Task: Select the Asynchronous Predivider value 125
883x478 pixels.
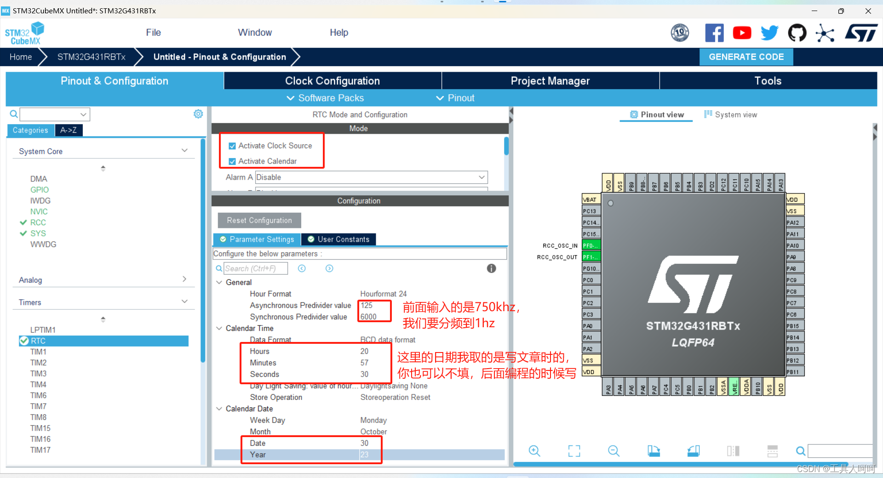Action: [367, 305]
